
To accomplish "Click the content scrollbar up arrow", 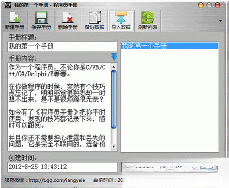I will pyautogui.click(x=114, y=67).
